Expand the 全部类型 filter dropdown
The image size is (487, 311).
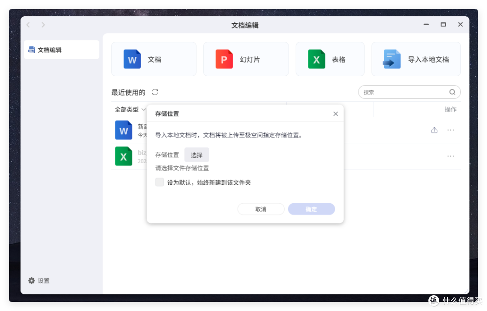[130, 109]
